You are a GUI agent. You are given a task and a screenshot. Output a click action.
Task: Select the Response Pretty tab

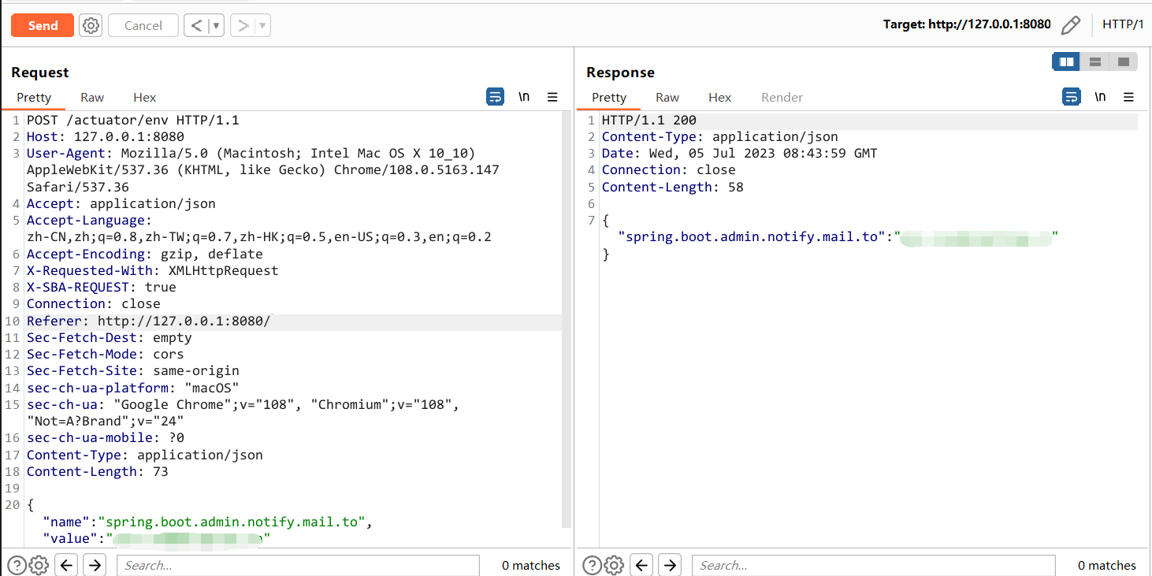point(609,97)
